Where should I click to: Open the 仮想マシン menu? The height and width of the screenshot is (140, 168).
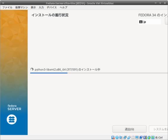pyautogui.click(x=22, y=7)
